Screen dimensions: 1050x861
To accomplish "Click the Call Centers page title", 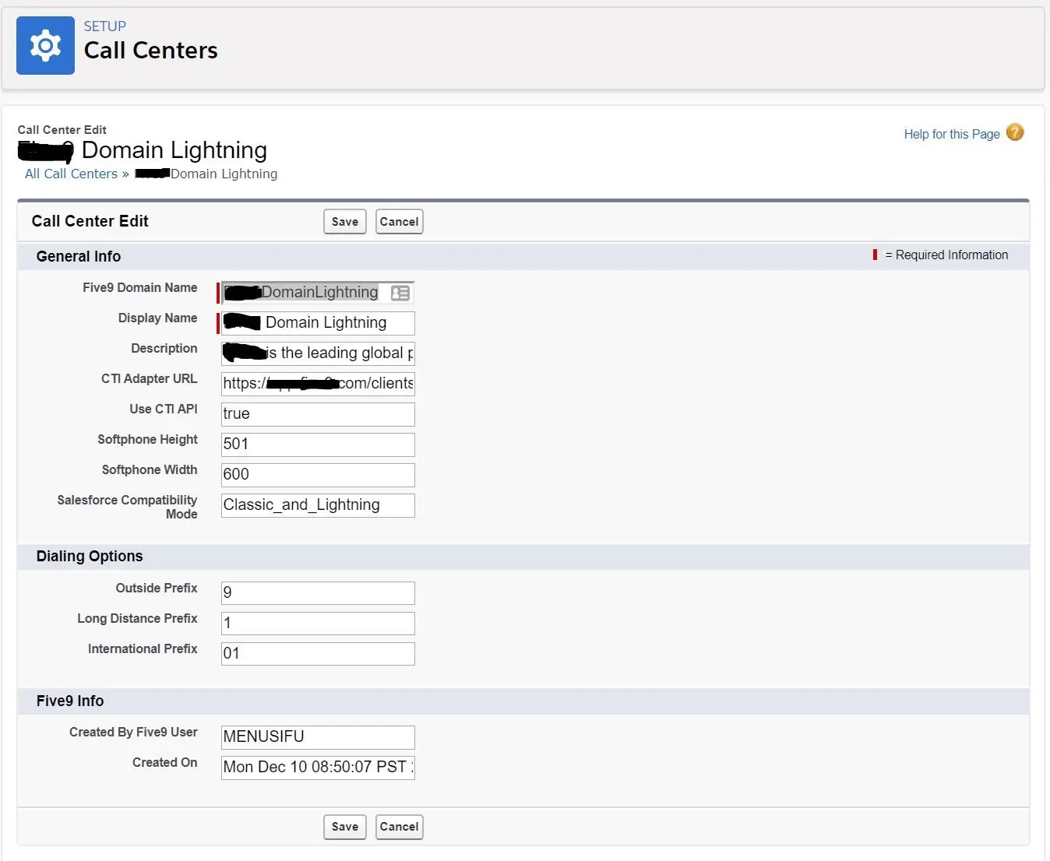I will [151, 51].
